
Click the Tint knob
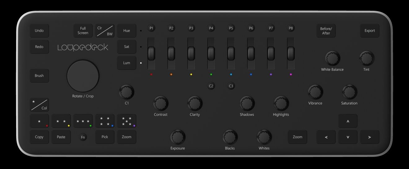367,58
